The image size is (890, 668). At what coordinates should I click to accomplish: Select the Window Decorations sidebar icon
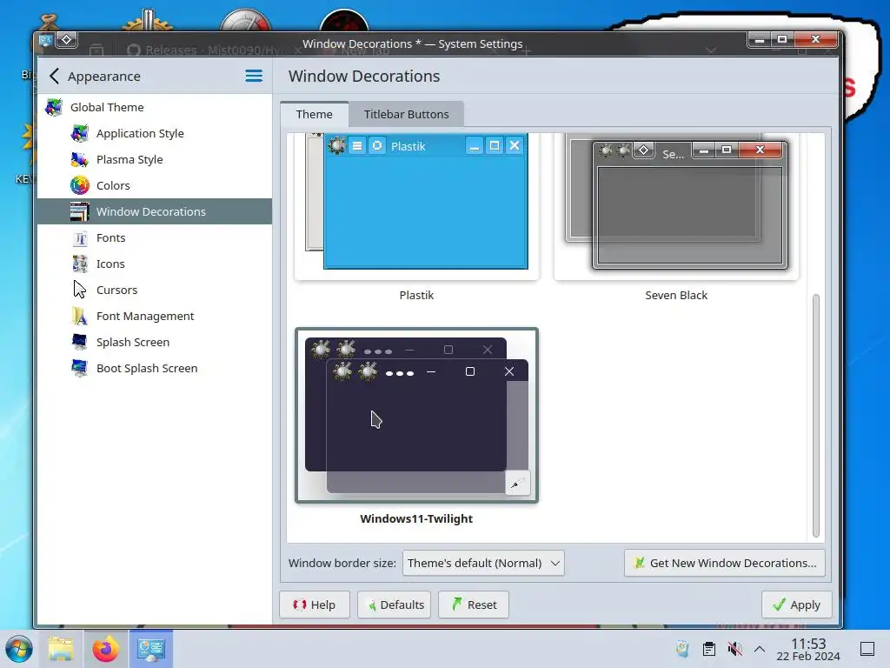tap(79, 212)
